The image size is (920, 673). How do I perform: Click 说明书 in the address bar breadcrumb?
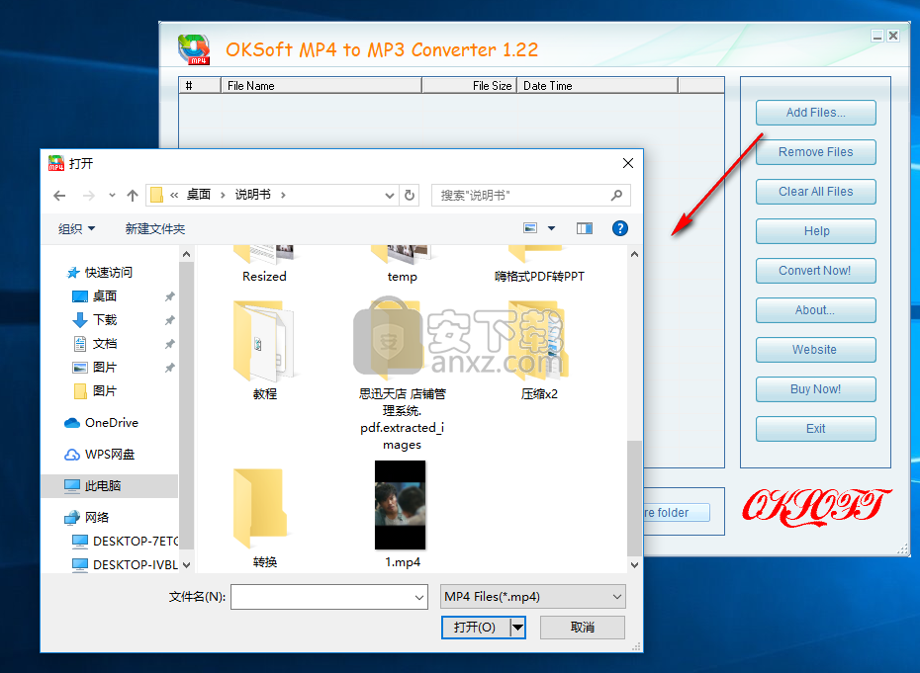[253, 195]
